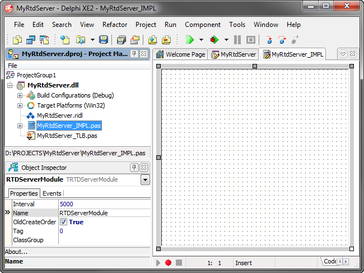Click the About... link in Object Inspector
Viewport: 364px width, 273px height.
point(16,252)
